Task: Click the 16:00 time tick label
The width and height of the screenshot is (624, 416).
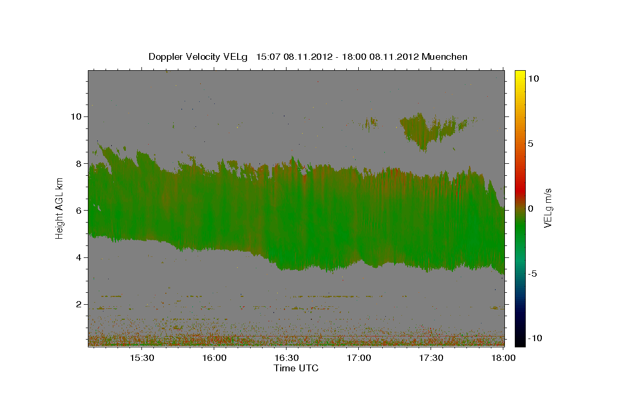Action: [x=214, y=358]
